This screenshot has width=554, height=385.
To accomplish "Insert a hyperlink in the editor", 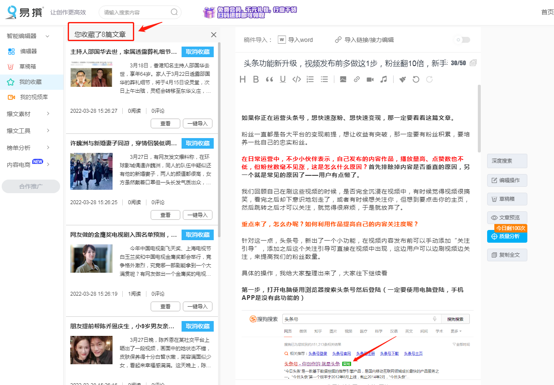I will [x=357, y=79].
